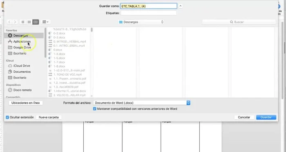Collapse dialog with arrow beside filename
Screen dimensions: 286x152
coord(181,6)
